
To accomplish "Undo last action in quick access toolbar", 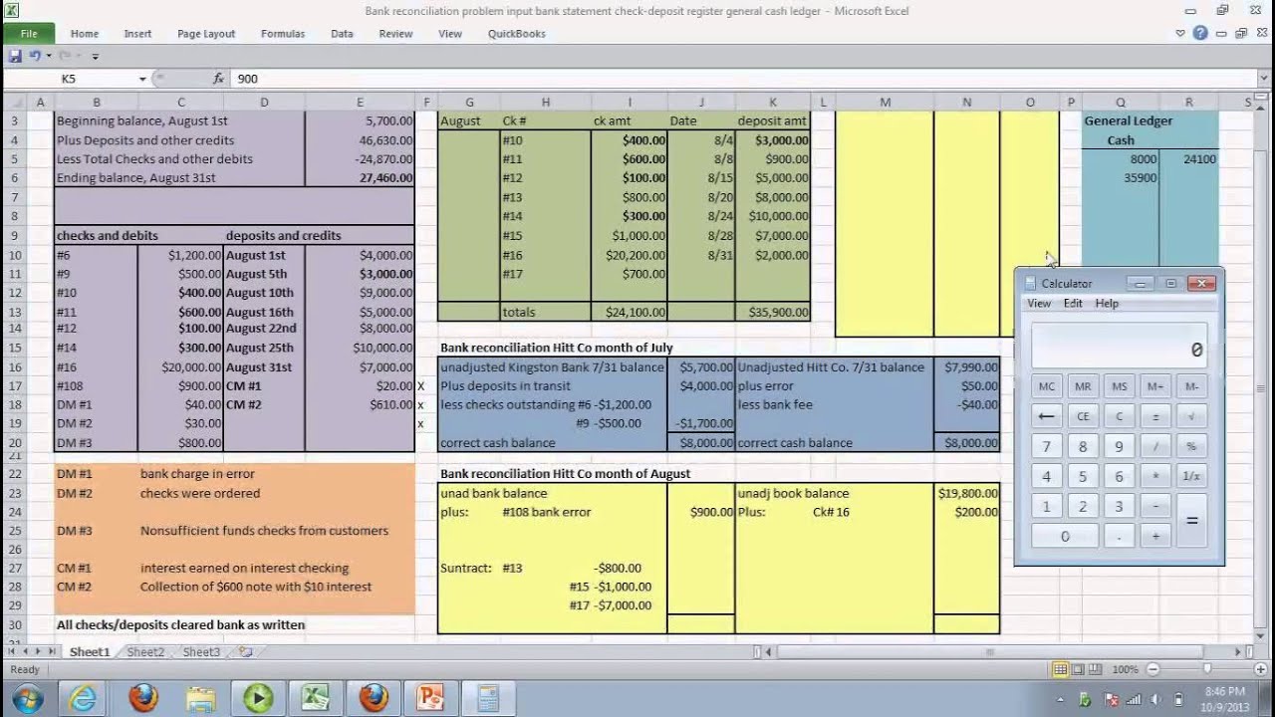I will pyautogui.click(x=35, y=56).
